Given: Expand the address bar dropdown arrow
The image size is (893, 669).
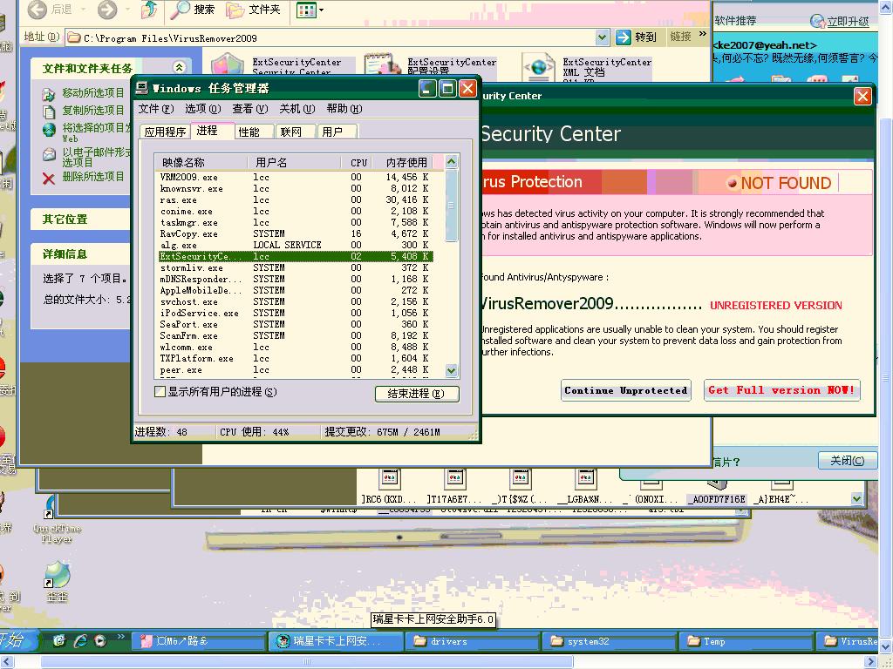Looking at the screenshot, I should coord(602,37).
